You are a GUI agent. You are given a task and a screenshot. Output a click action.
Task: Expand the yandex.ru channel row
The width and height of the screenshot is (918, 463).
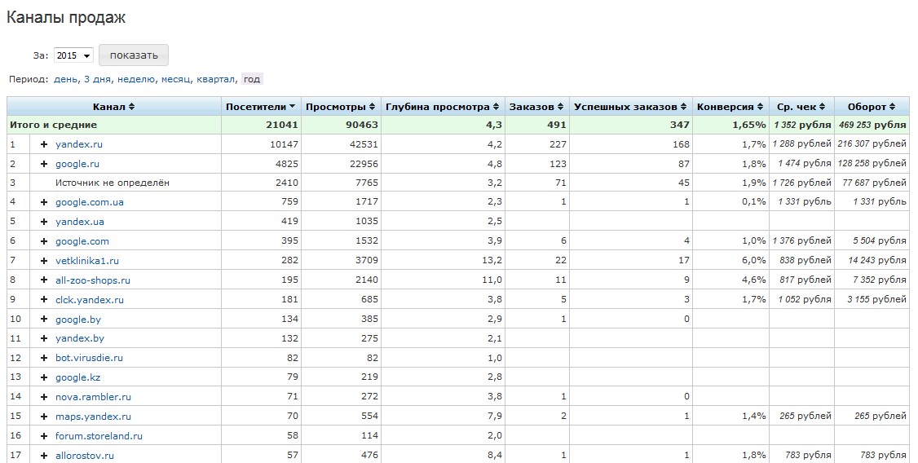[x=44, y=144]
